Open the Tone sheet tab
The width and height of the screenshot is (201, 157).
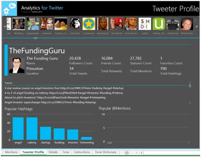coord(66,152)
